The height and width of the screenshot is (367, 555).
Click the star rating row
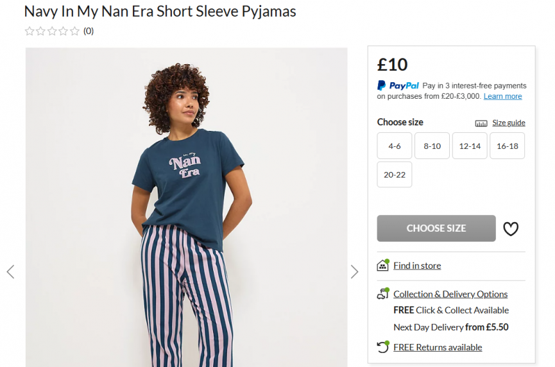point(52,31)
